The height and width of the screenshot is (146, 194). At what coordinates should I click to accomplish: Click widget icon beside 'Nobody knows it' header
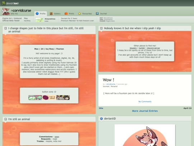point(101,28)
